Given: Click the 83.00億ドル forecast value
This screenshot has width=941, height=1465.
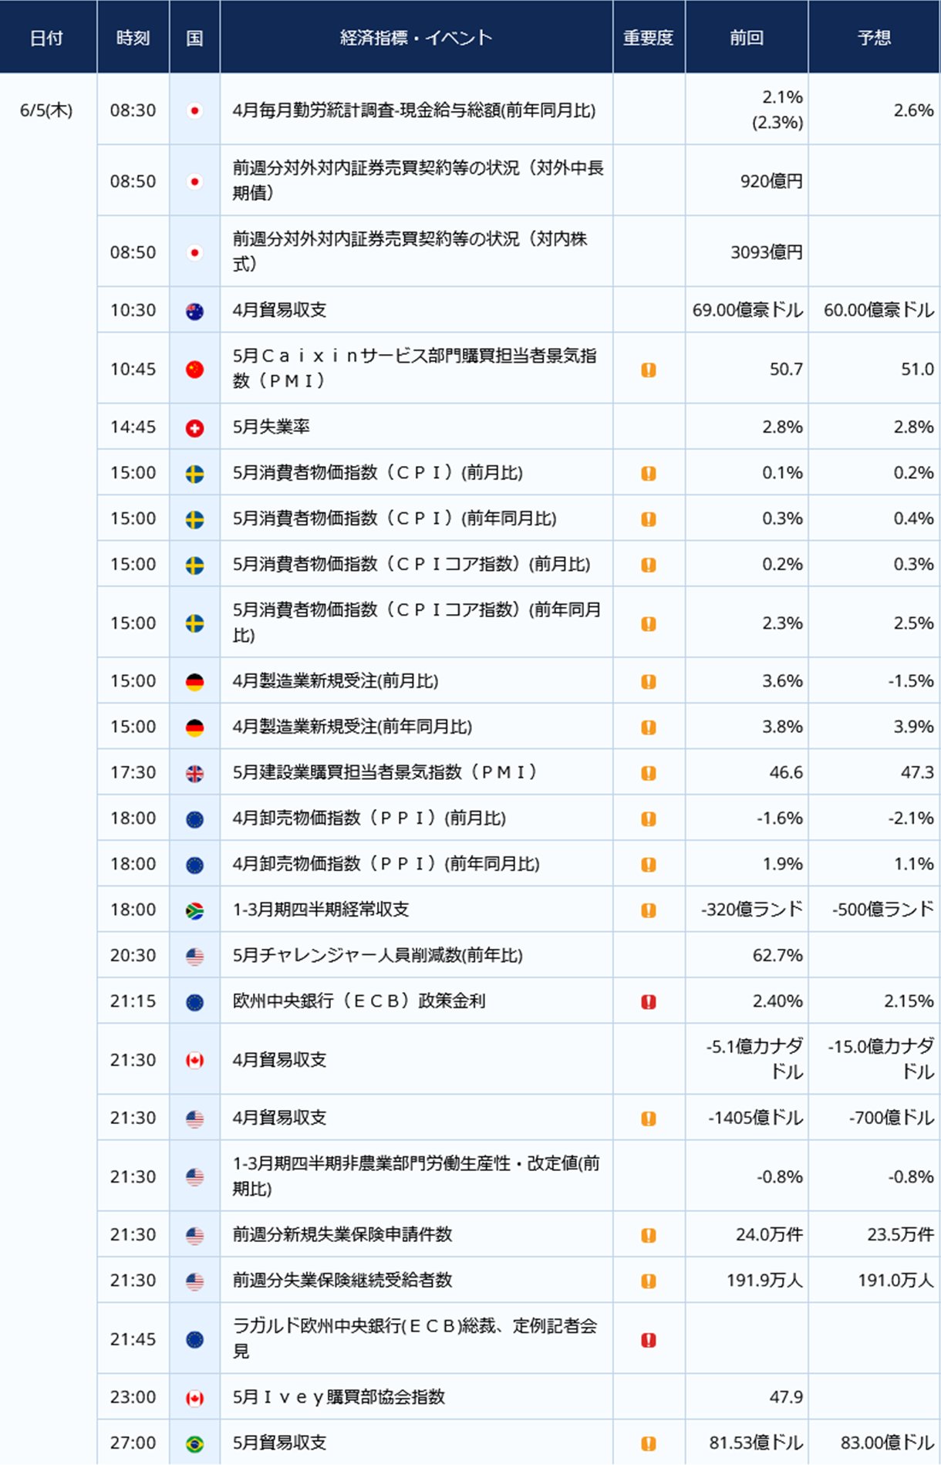Looking at the screenshot, I should coord(887,1443).
